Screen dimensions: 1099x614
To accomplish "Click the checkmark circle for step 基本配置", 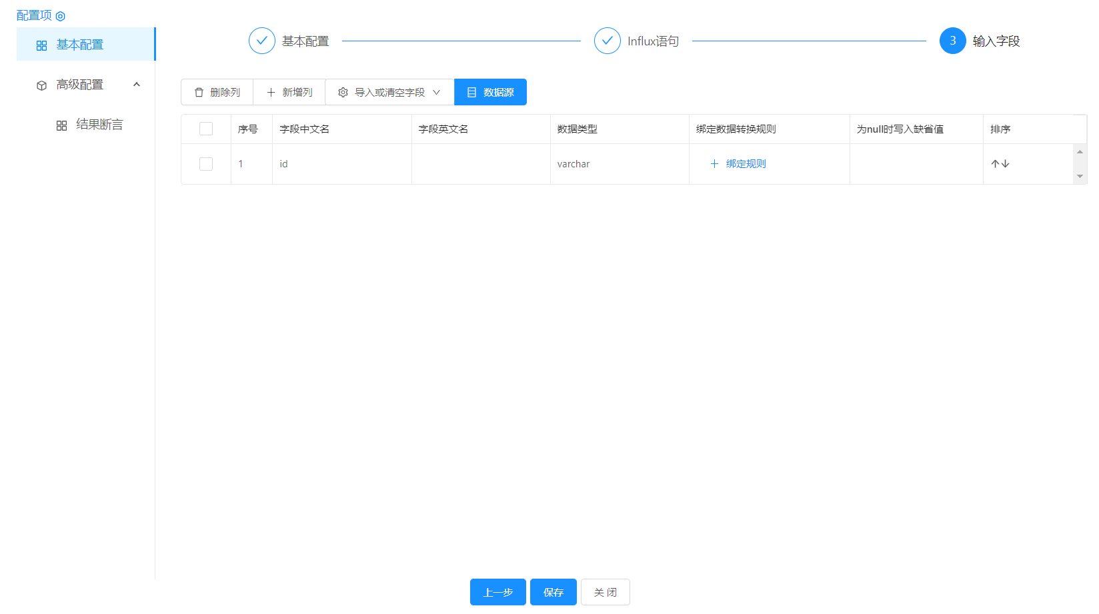I will 262,41.
